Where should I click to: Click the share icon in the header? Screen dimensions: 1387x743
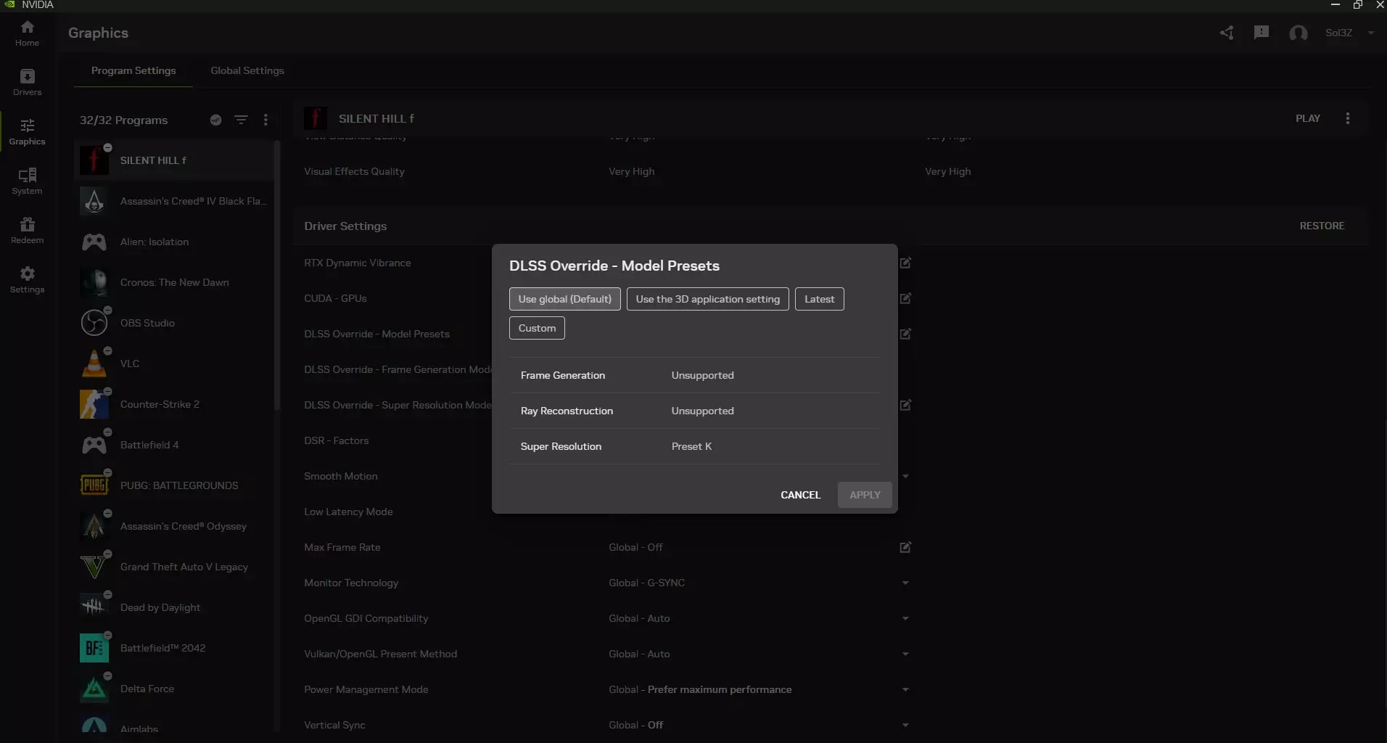(x=1227, y=33)
